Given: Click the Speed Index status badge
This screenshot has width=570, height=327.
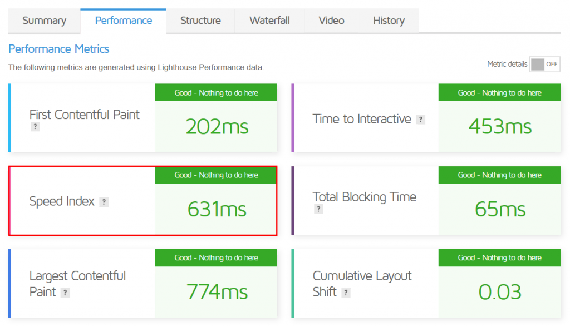Looking at the screenshot, I should [x=215, y=175].
